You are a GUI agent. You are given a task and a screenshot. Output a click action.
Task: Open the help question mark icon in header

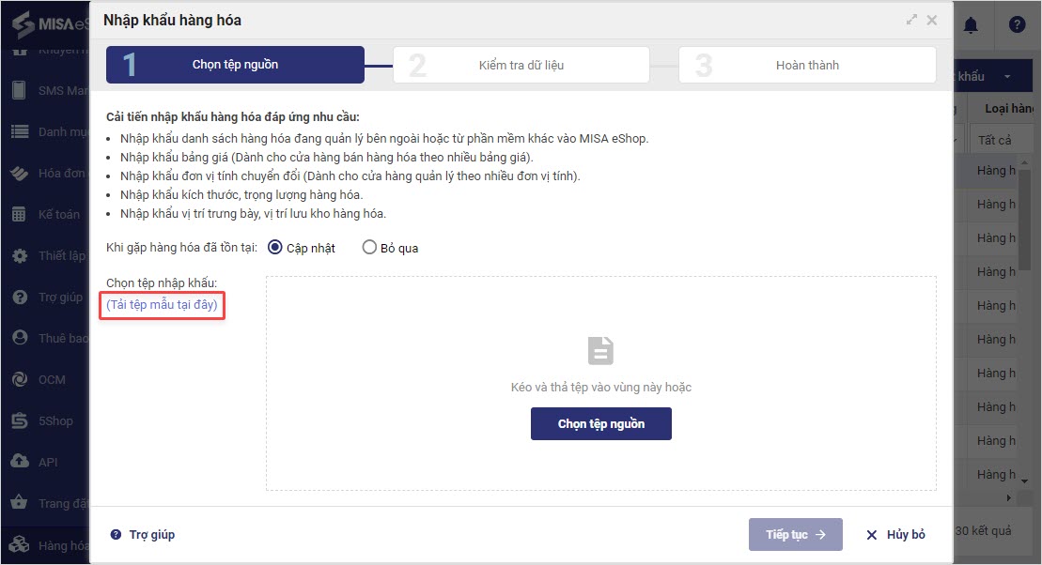(1017, 25)
